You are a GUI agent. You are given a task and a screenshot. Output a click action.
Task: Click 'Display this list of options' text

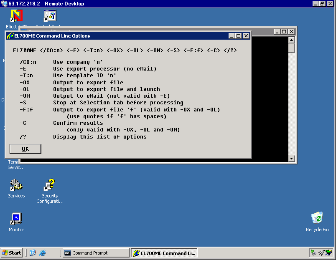pyautogui.click(x=100, y=137)
